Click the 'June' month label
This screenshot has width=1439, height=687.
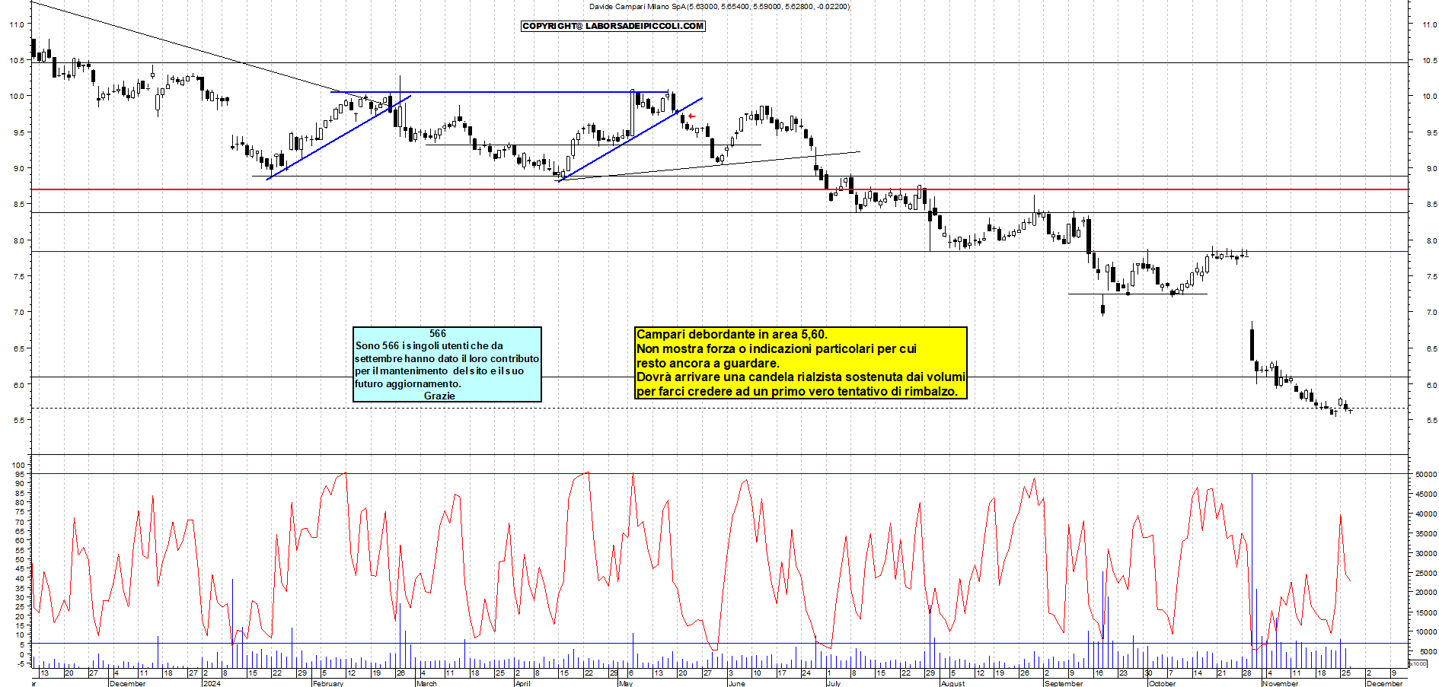click(737, 683)
